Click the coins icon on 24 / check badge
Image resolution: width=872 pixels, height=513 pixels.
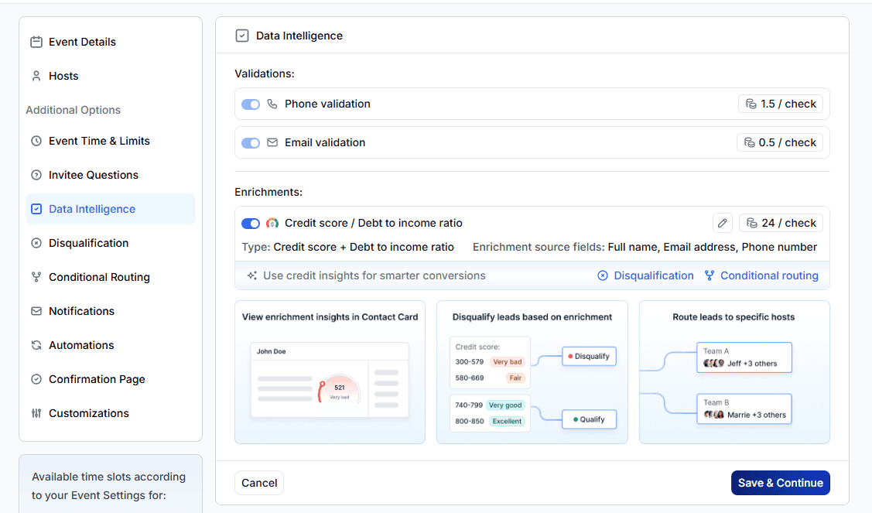click(751, 223)
